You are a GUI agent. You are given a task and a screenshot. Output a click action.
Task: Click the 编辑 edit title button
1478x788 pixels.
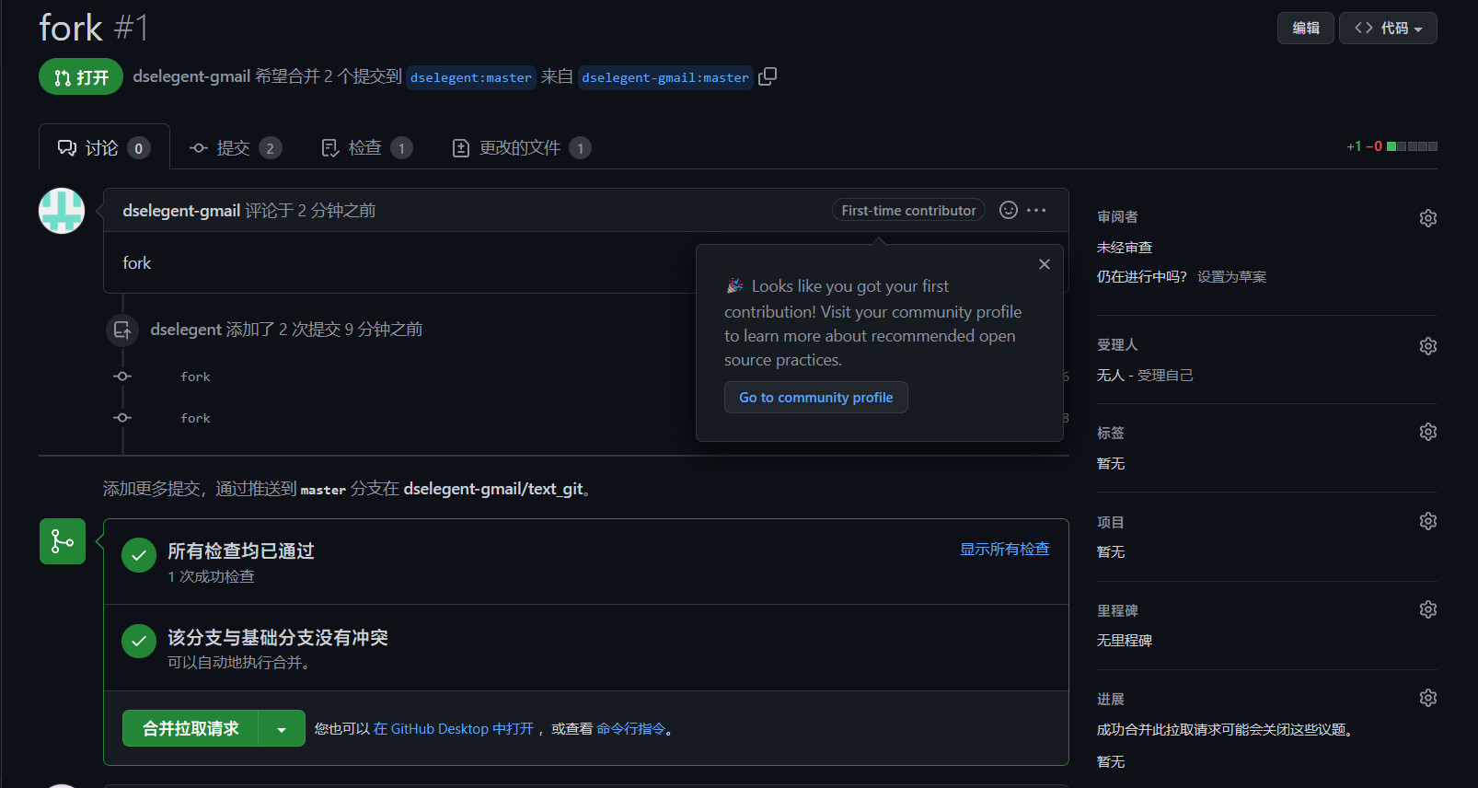point(1306,28)
